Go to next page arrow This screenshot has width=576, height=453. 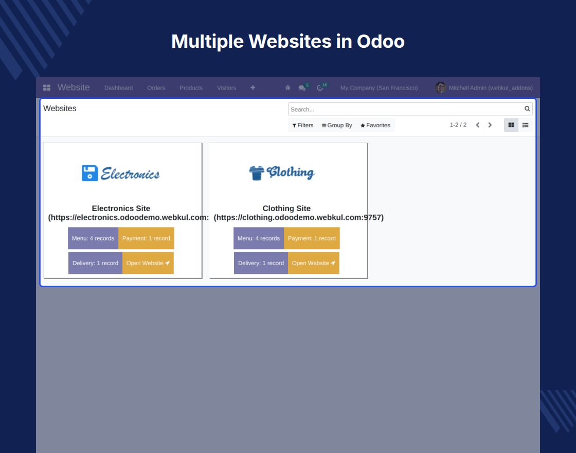490,125
